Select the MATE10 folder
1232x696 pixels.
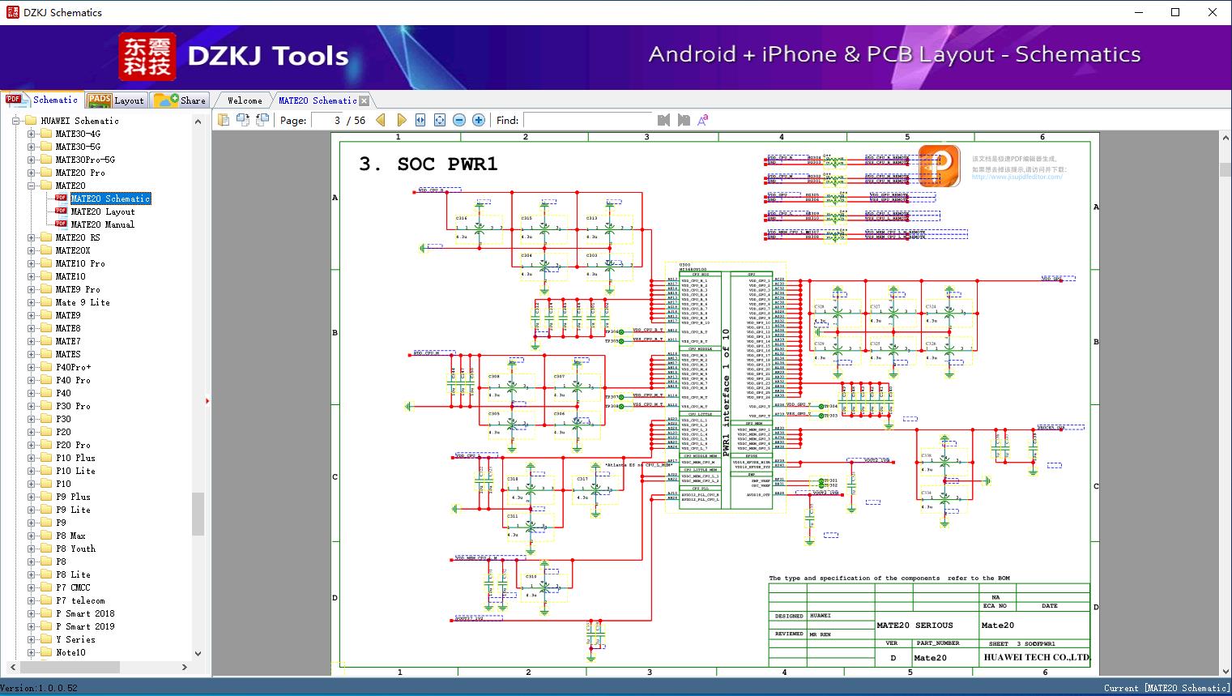pyautogui.click(x=70, y=276)
